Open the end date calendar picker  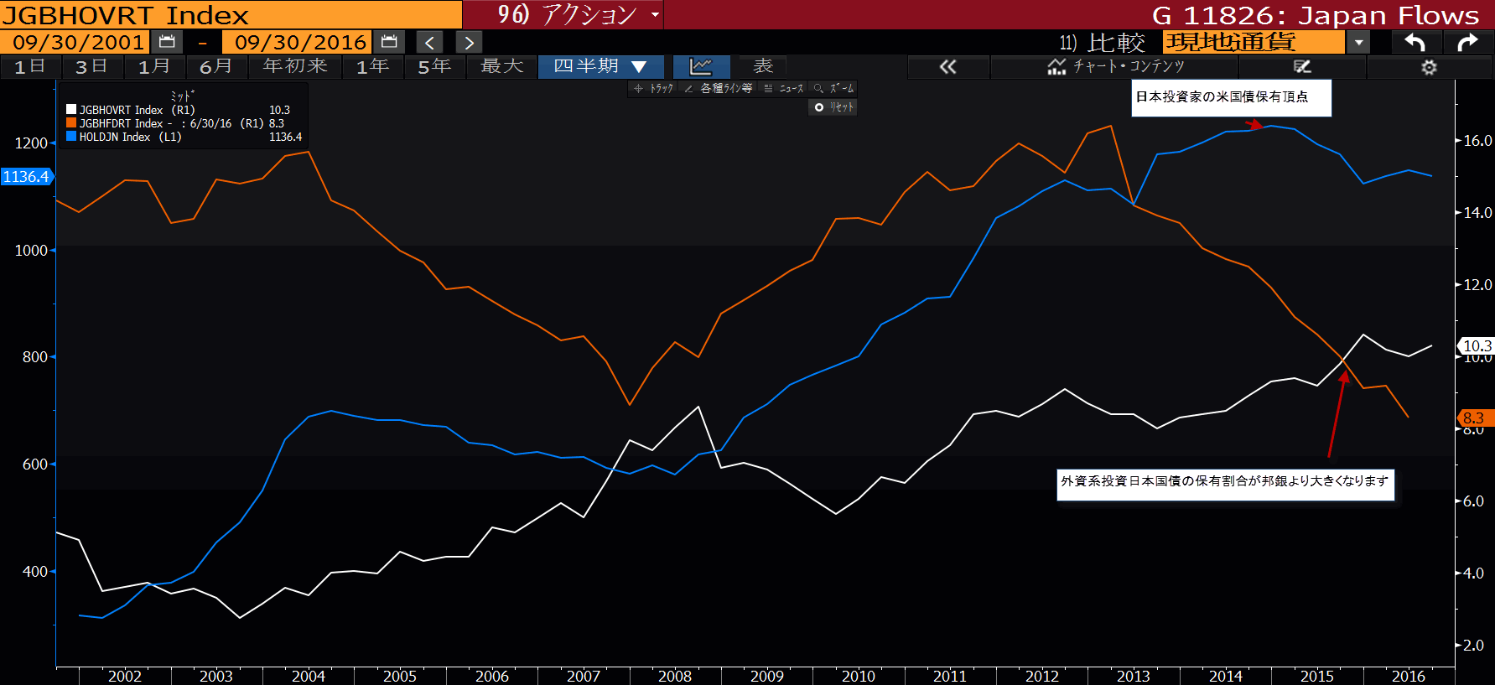point(389,42)
